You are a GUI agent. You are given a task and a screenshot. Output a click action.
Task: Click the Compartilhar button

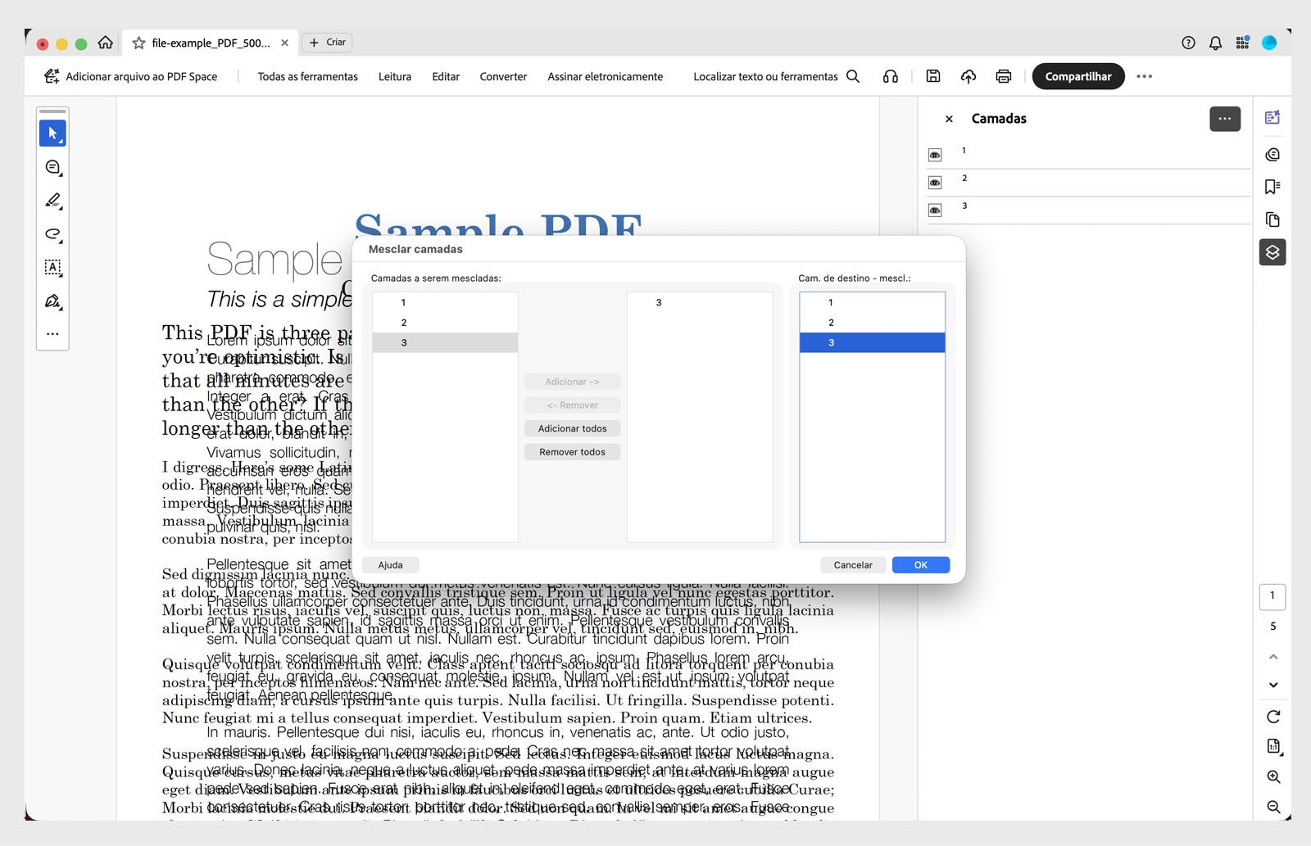click(1078, 76)
